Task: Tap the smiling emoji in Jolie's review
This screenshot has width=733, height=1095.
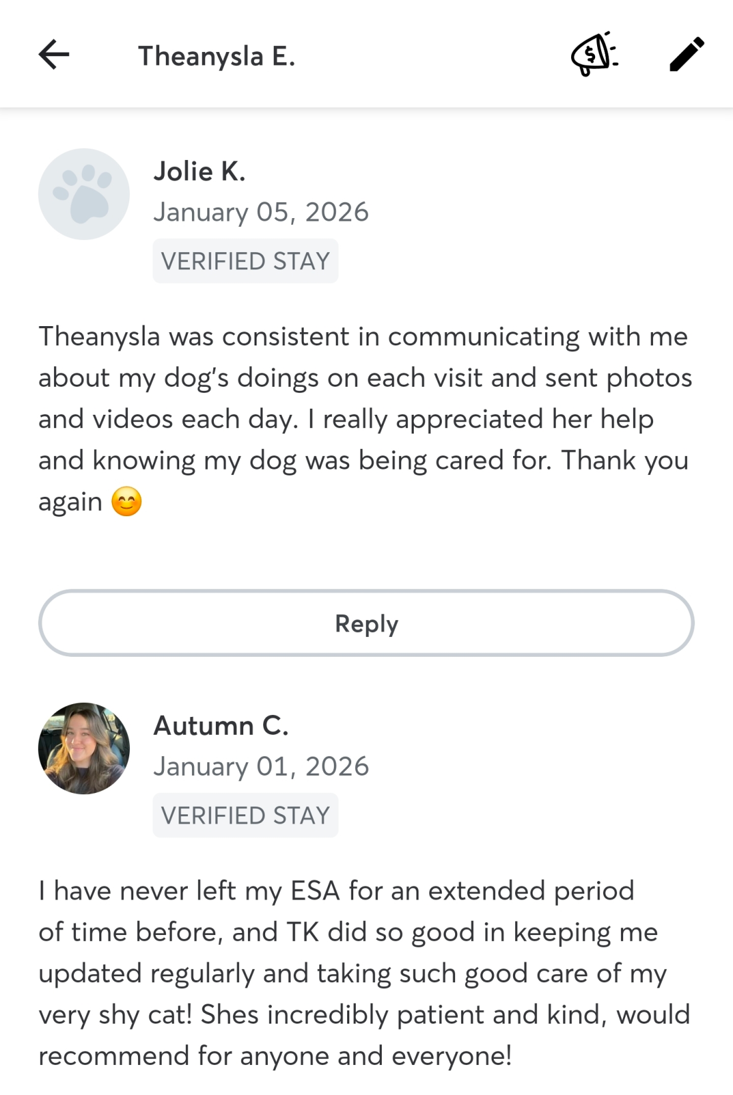Action: tap(127, 502)
